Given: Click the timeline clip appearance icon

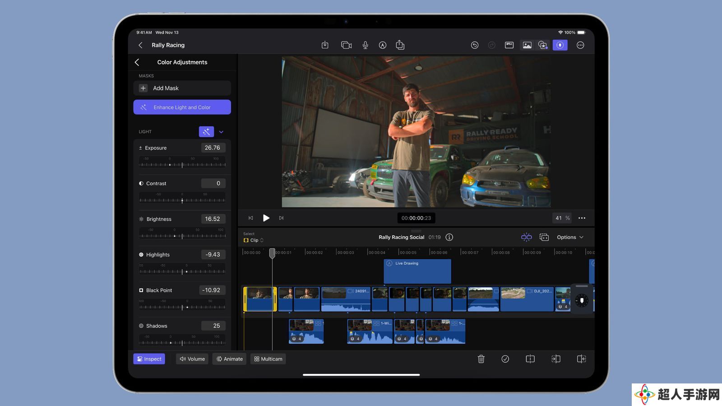Looking at the screenshot, I should (x=544, y=237).
